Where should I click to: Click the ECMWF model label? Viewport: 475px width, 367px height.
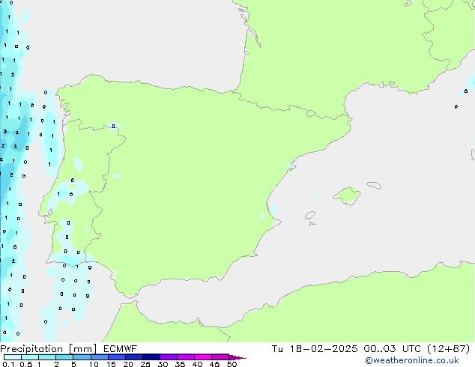pyautogui.click(x=121, y=349)
